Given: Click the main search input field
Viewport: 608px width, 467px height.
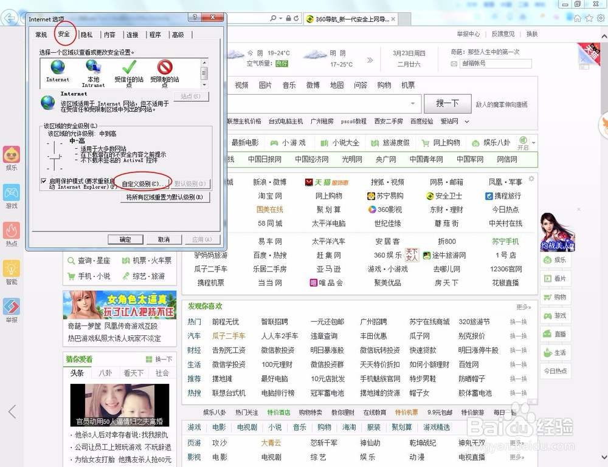Looking at the screenshot, I should (x=318, y=103).
